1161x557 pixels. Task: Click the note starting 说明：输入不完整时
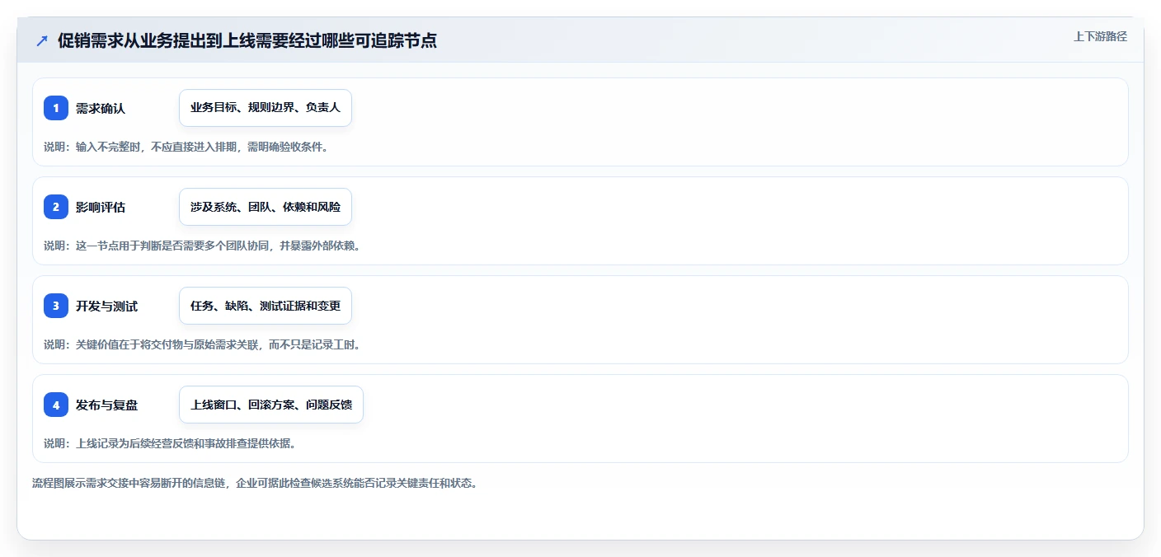[x=186, y=147]
